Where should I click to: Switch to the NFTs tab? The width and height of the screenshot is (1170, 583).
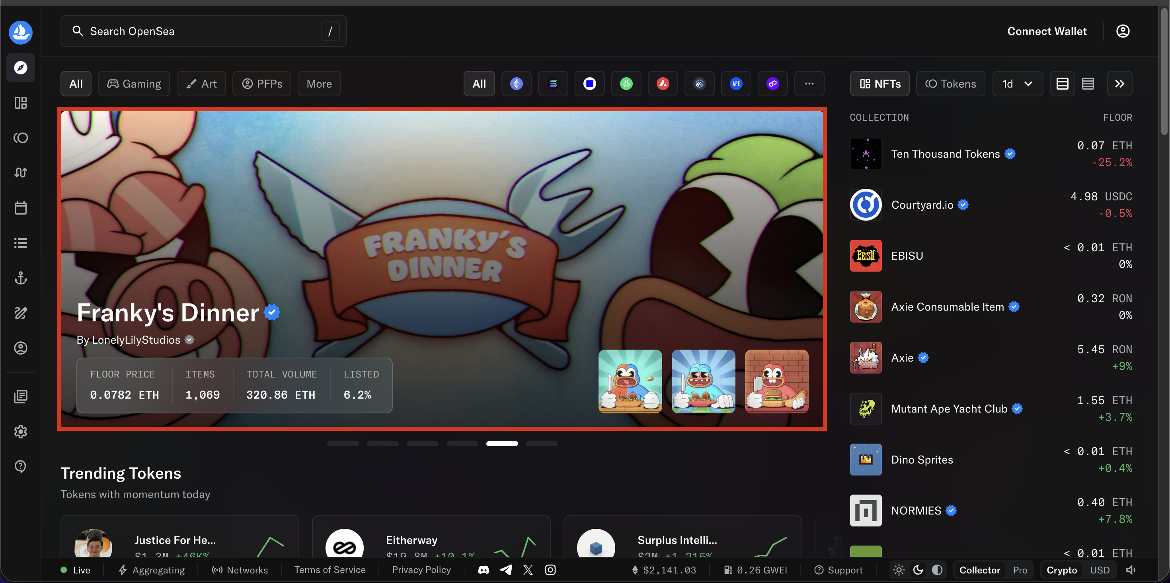pyautogui.click(x=880, y=84)
